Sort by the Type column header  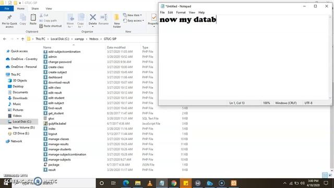pyautogui.click(x=145, y=48)
